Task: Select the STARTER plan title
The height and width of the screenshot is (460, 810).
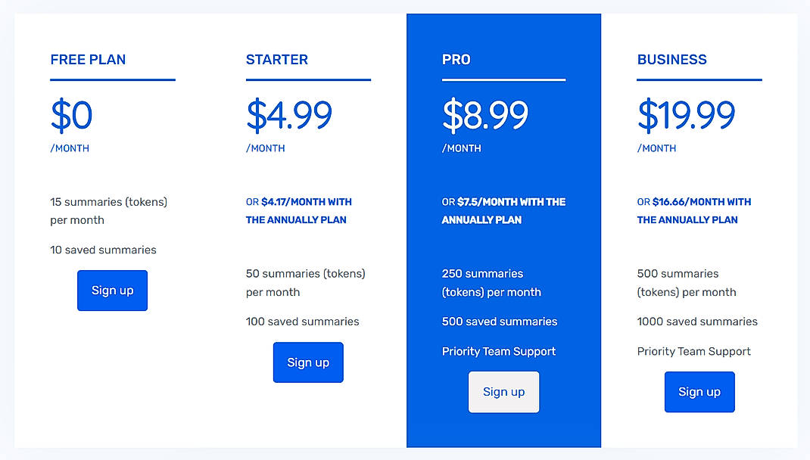Action: [277, 60]
